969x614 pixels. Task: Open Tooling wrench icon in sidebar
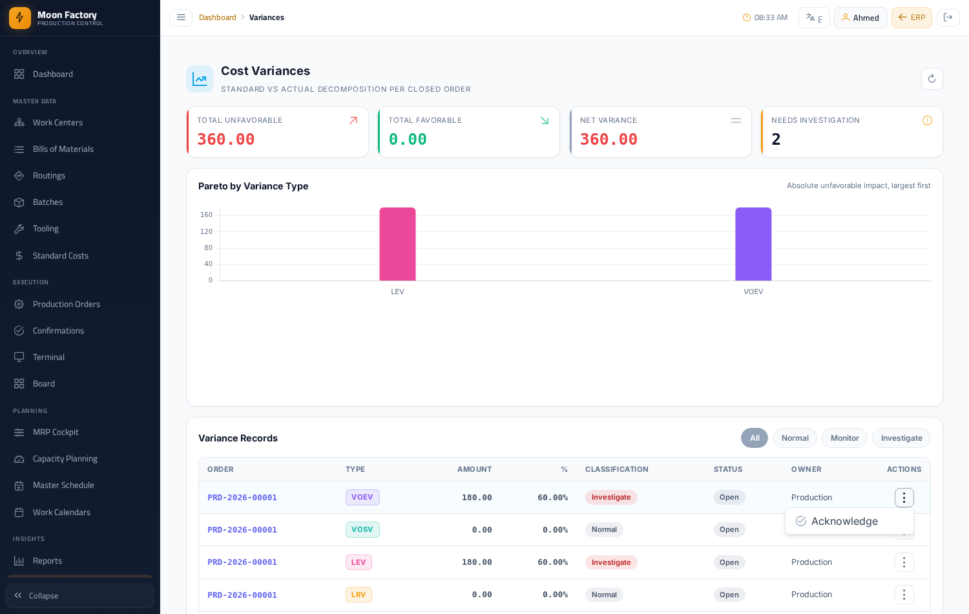19,229
